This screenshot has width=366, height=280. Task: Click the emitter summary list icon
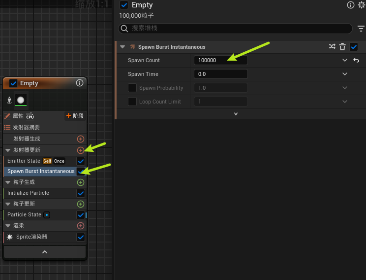coord(7,127)
